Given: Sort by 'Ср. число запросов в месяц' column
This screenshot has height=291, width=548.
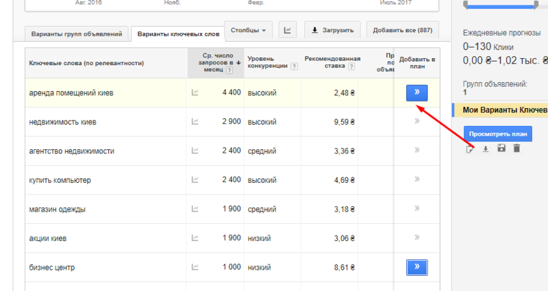Looking at the screenshot, I should [x=216, y=63].
